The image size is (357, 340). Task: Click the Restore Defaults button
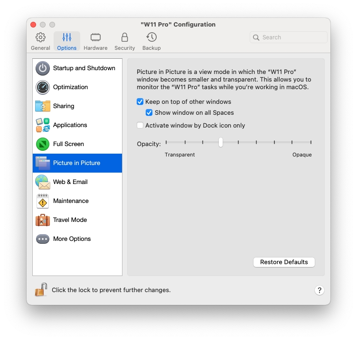click(x=284, y=262)
